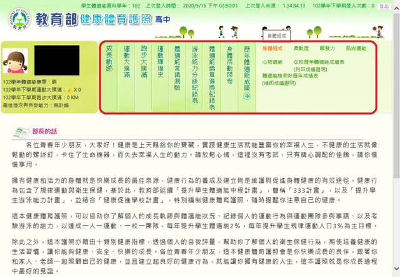Click the 部長的話 heading
Screen dimensions: 400x277
tap(44, 132)
